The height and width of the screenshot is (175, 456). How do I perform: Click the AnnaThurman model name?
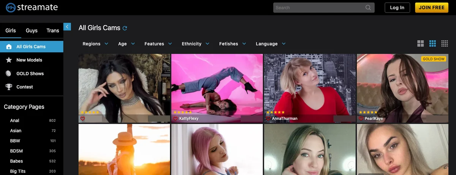tap(285, 119)
